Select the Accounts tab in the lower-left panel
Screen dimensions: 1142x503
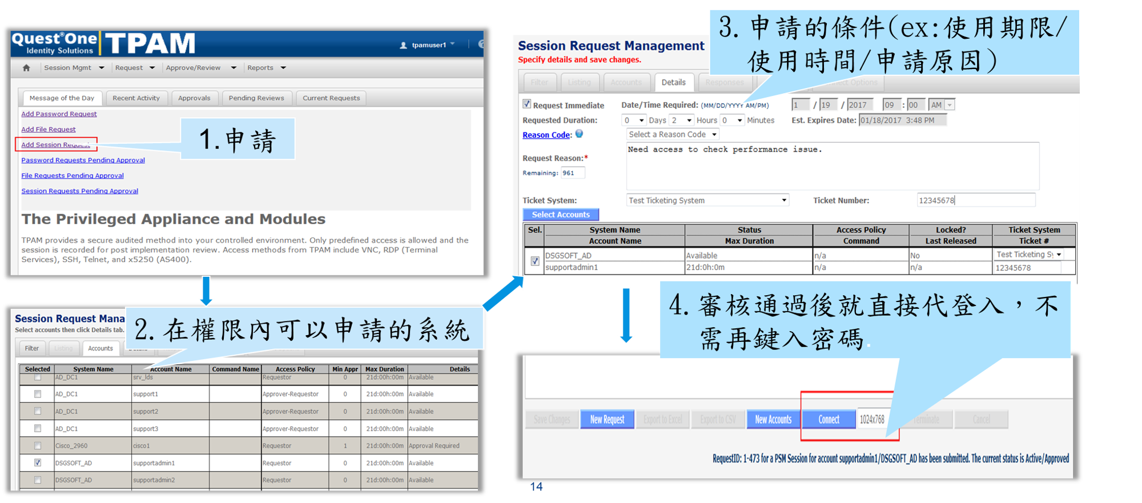[100, 348]
